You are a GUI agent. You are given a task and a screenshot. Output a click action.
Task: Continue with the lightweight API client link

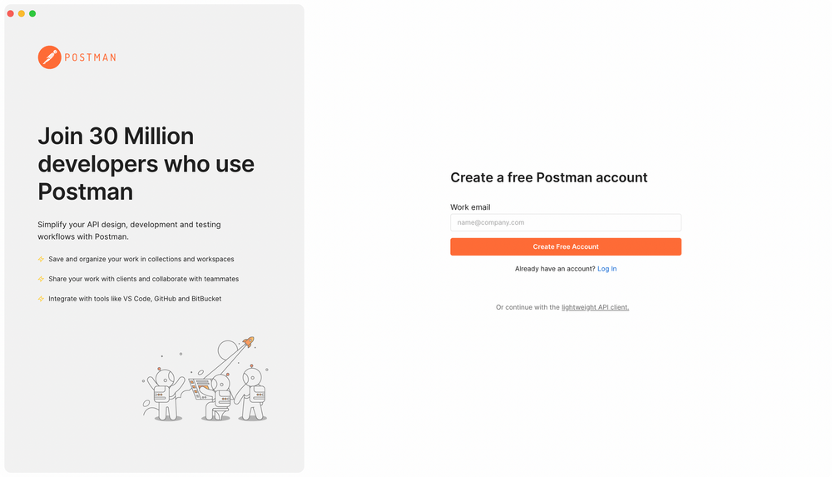click(x=595, y=307)
